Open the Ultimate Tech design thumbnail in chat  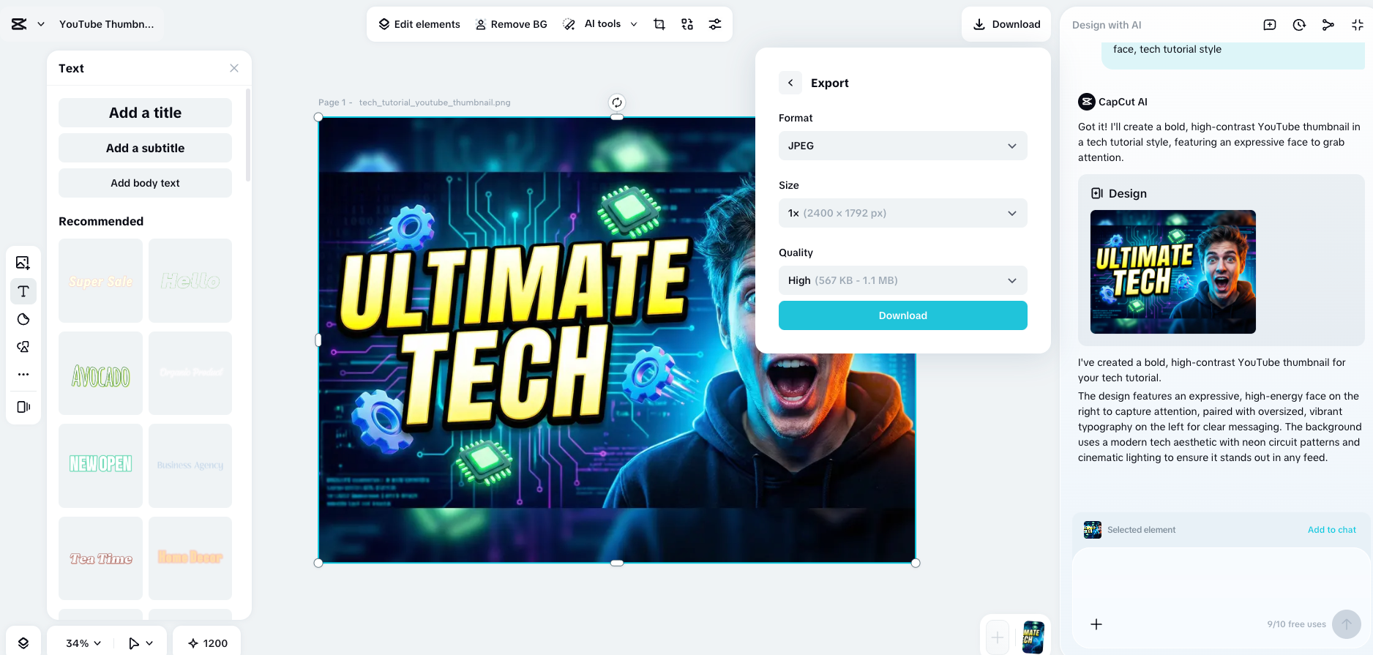[x=1173, y=272]
